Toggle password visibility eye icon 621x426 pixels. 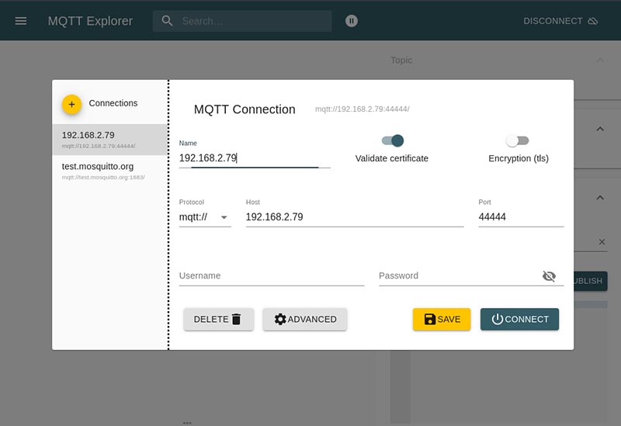[x=549, y=276]
